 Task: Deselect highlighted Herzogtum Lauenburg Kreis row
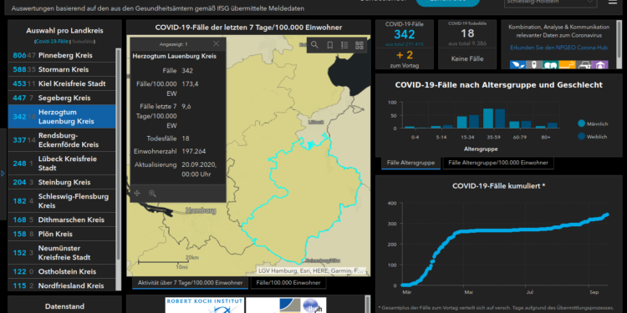[62, 117]
